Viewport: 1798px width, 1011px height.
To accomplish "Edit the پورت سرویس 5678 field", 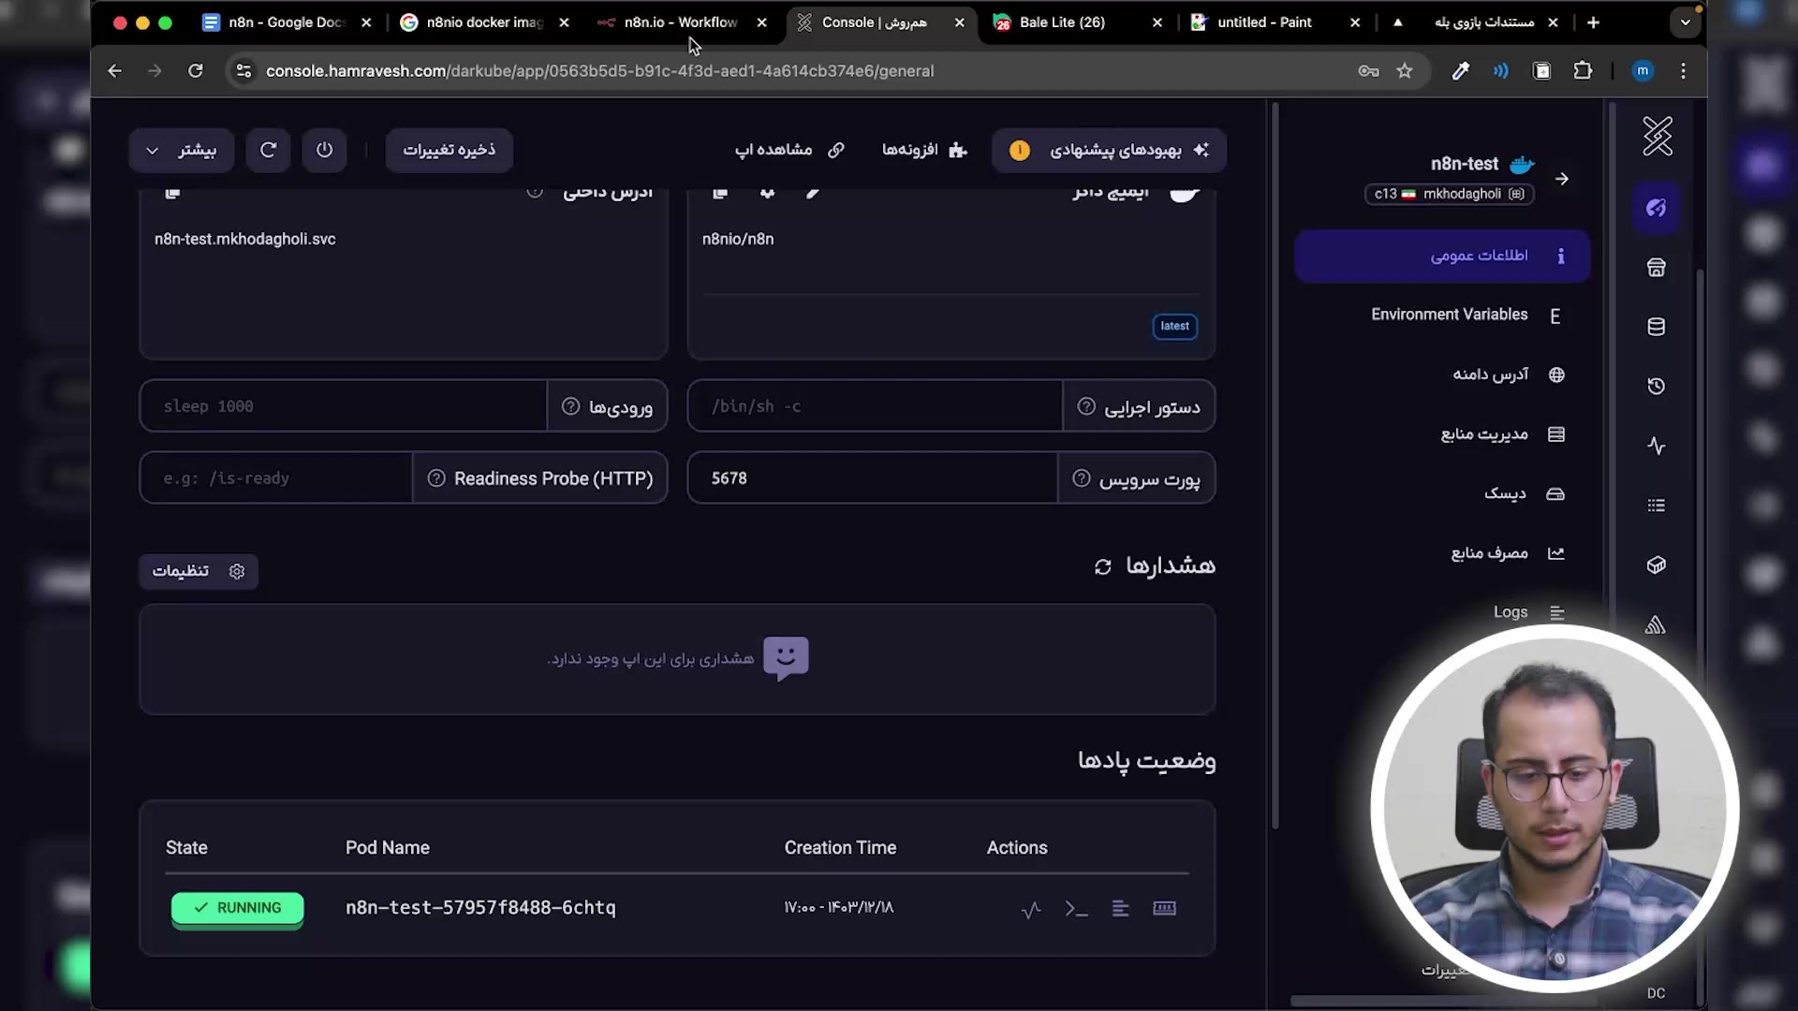I will [x=873, y=478].
